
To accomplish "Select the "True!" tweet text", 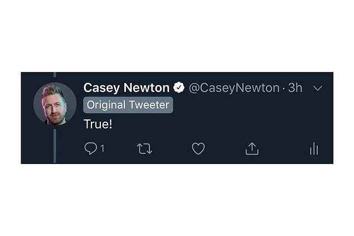I will [x=98, y=124].
